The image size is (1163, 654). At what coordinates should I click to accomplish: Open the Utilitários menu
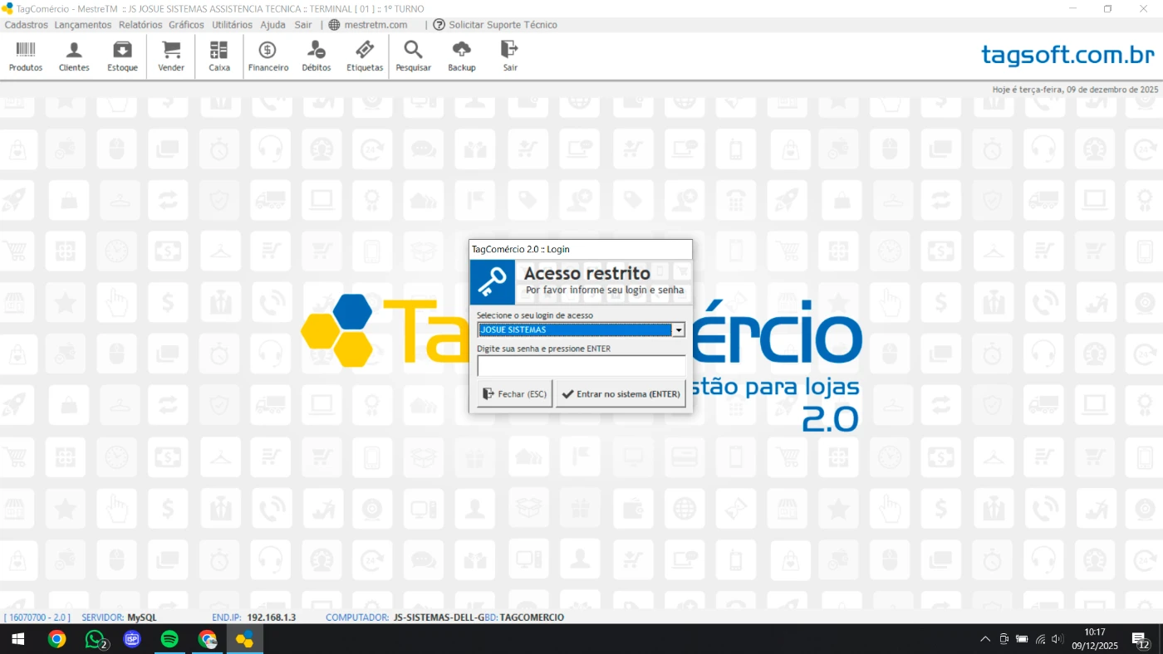(232, 25)
